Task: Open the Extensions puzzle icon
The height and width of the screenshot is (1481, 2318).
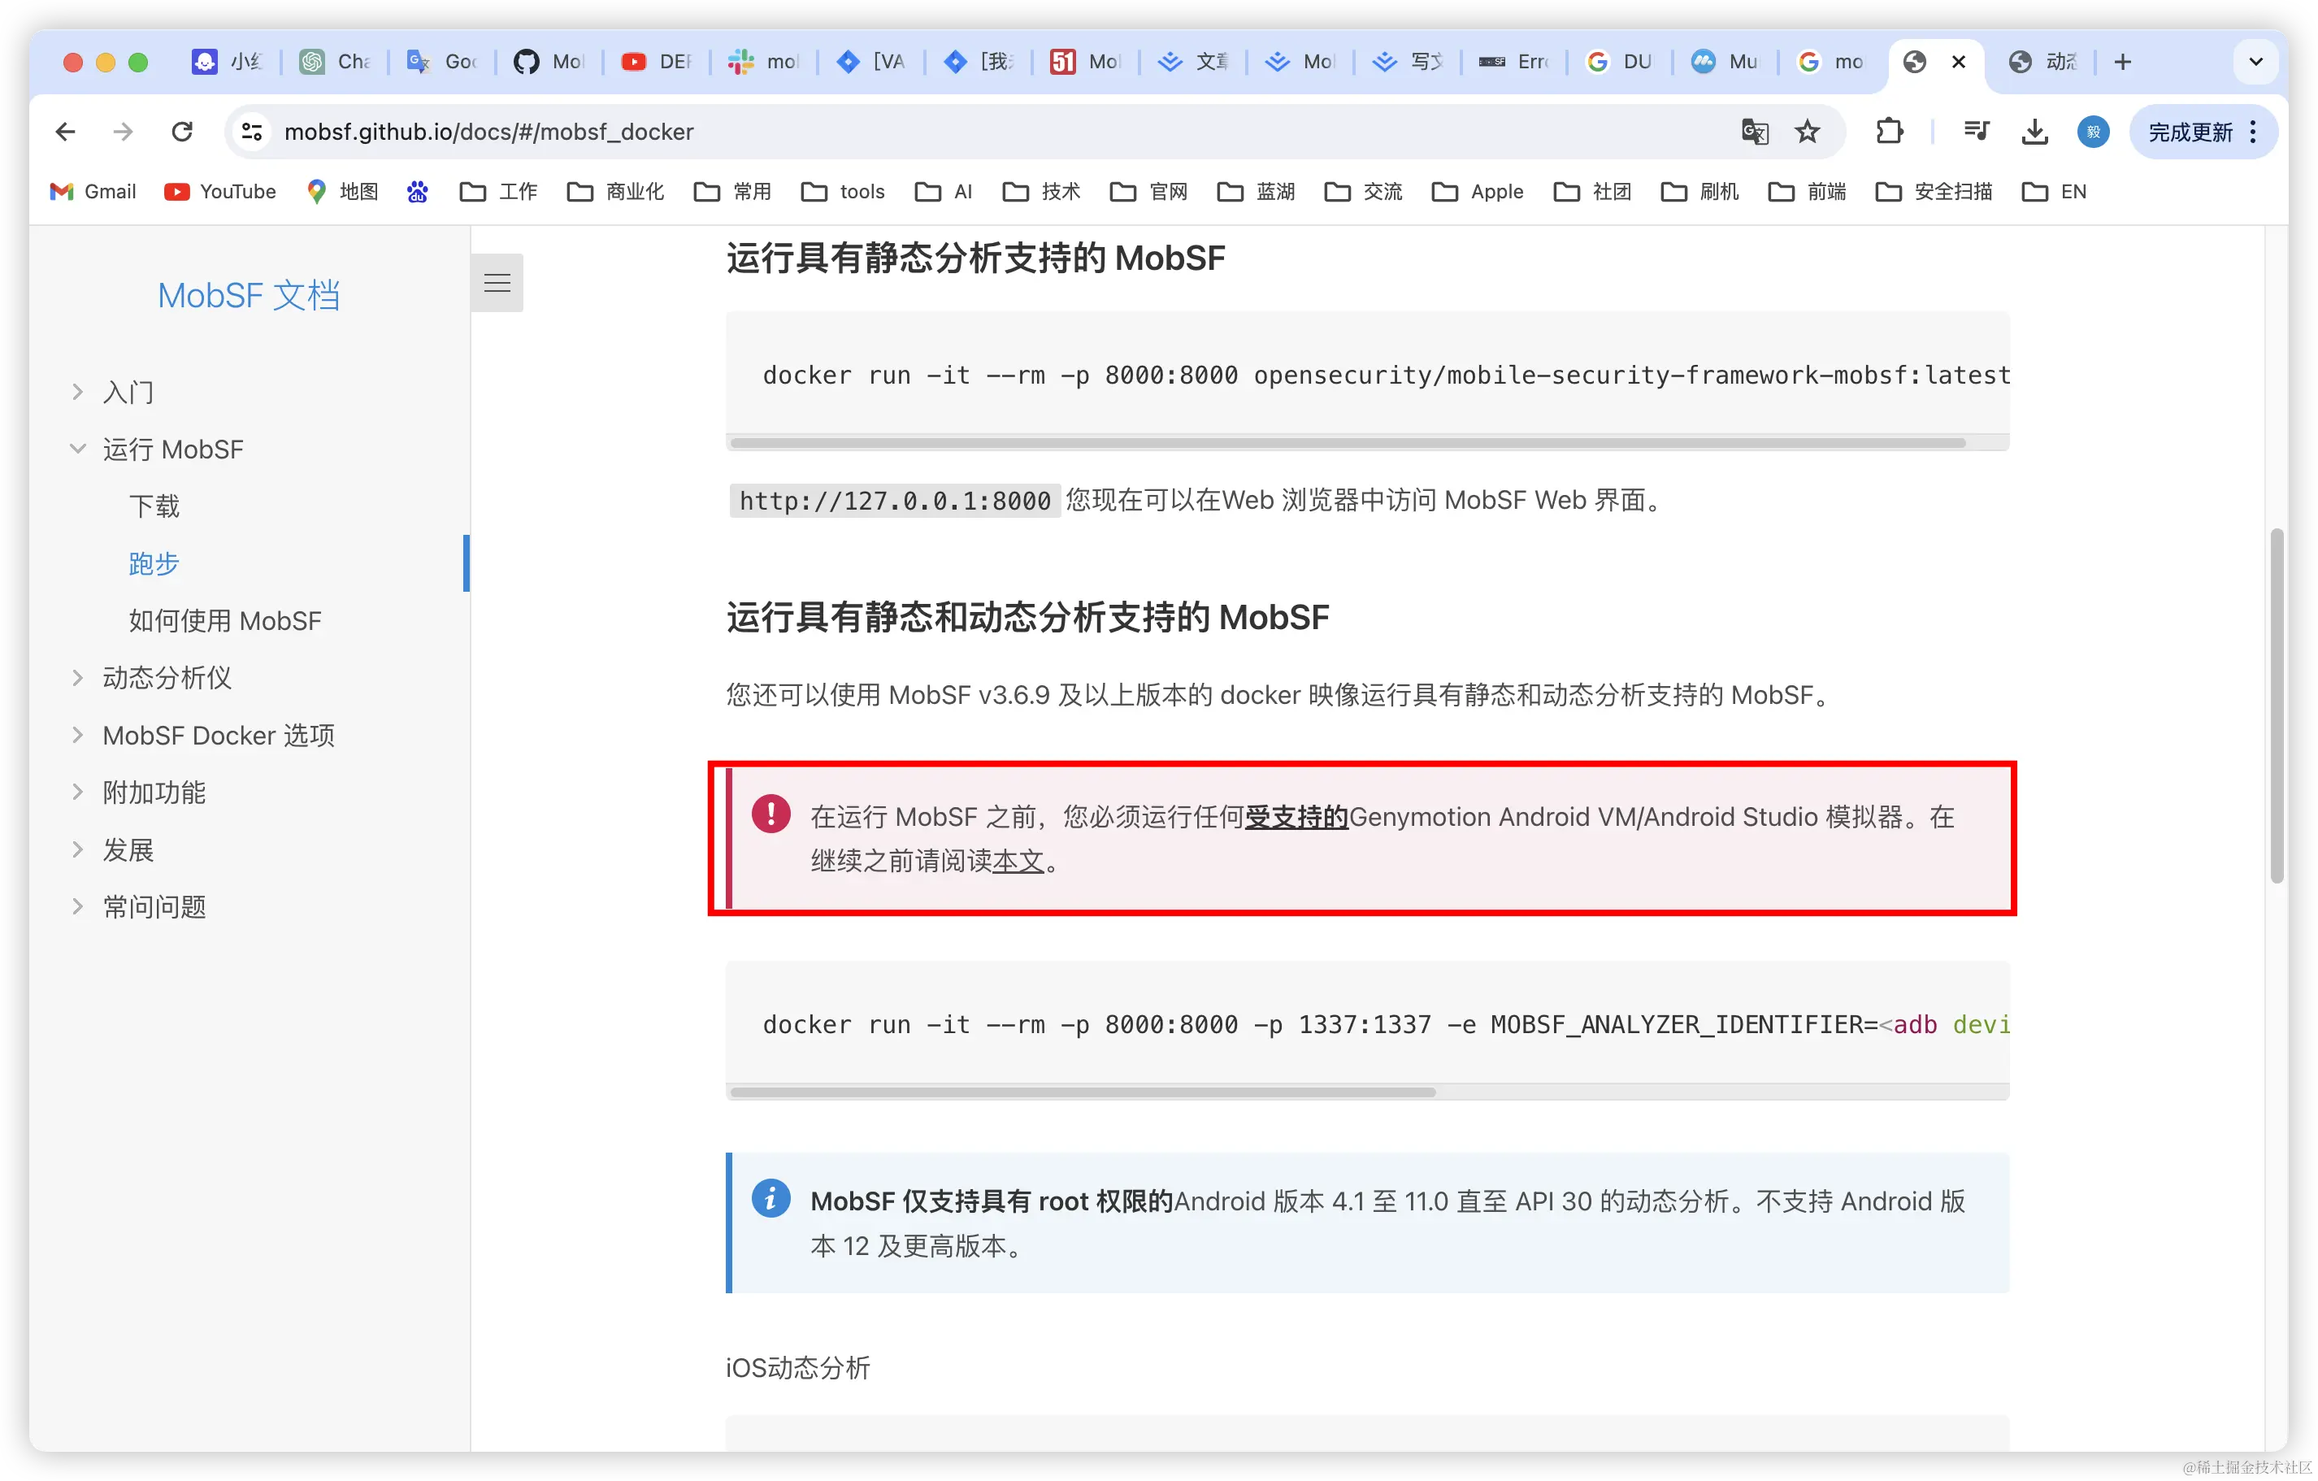Action: pyautogui.click(x=1889, y=131)
